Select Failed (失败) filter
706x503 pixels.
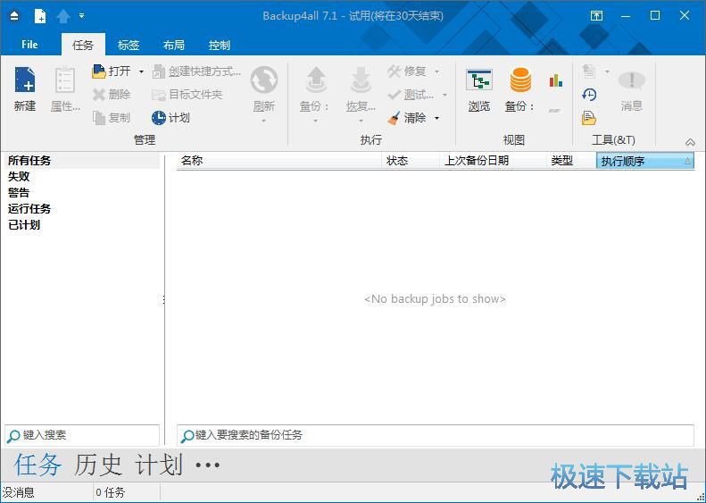(x=19, y=177)
